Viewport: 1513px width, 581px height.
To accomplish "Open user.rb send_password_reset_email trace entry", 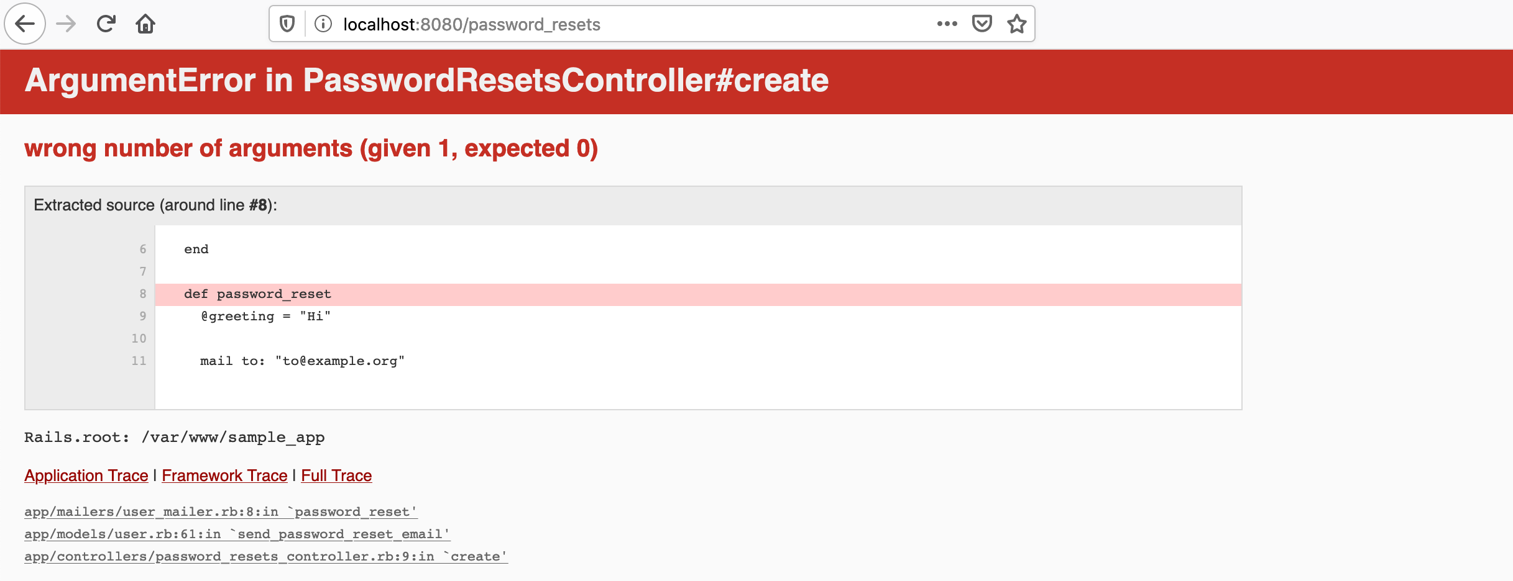I will 237,534.
